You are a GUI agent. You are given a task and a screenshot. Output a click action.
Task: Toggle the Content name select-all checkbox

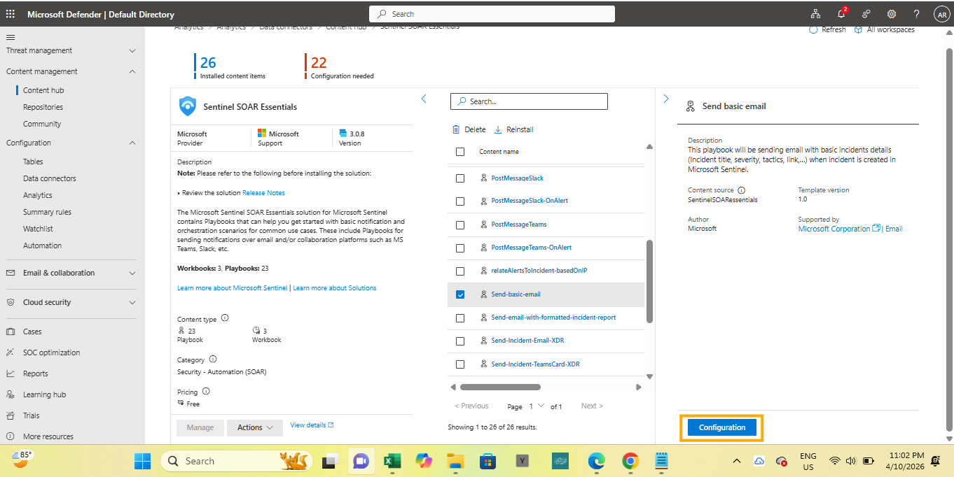click(460, 152)
